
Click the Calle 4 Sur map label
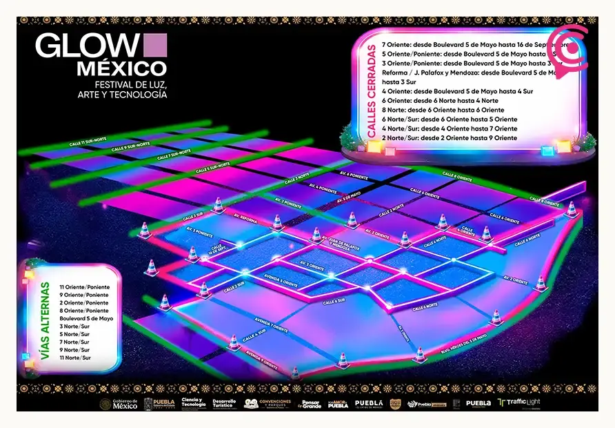pos(255,335)
